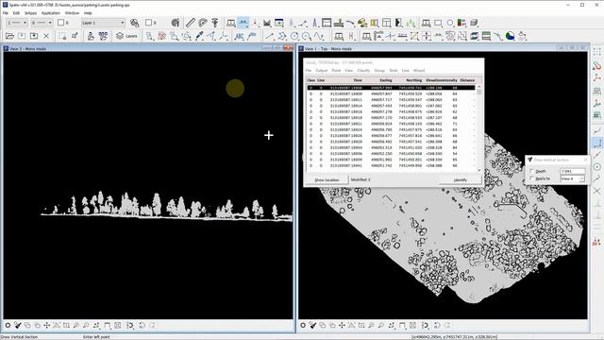Click the open folder icon
Screen dimensions: 604x340
click(x=9, y=36)
